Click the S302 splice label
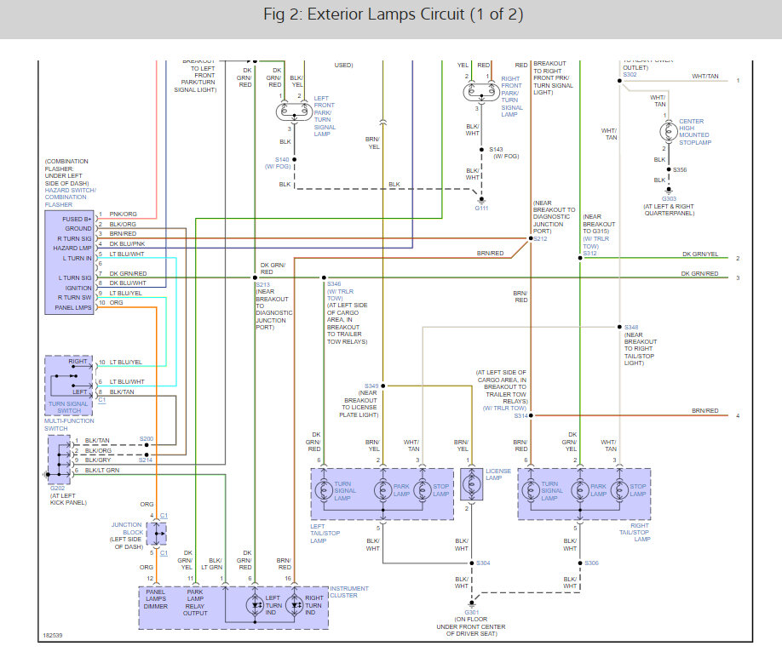The image size is (782, 663). (630, 75)
